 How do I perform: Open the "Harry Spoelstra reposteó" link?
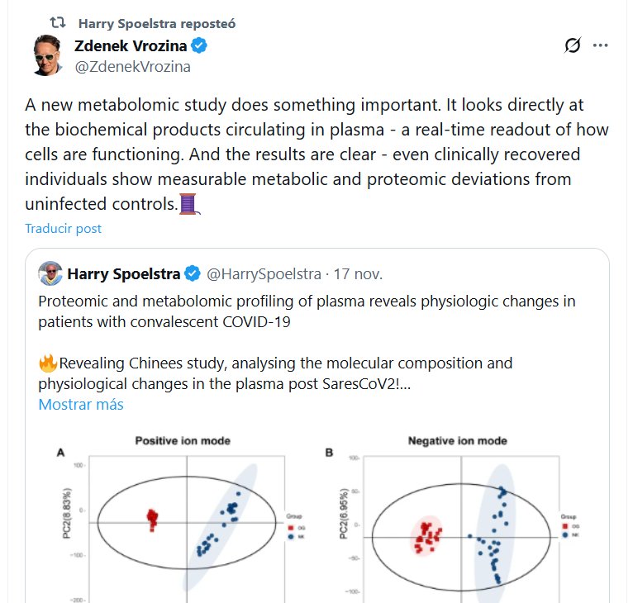coord(156,23)
